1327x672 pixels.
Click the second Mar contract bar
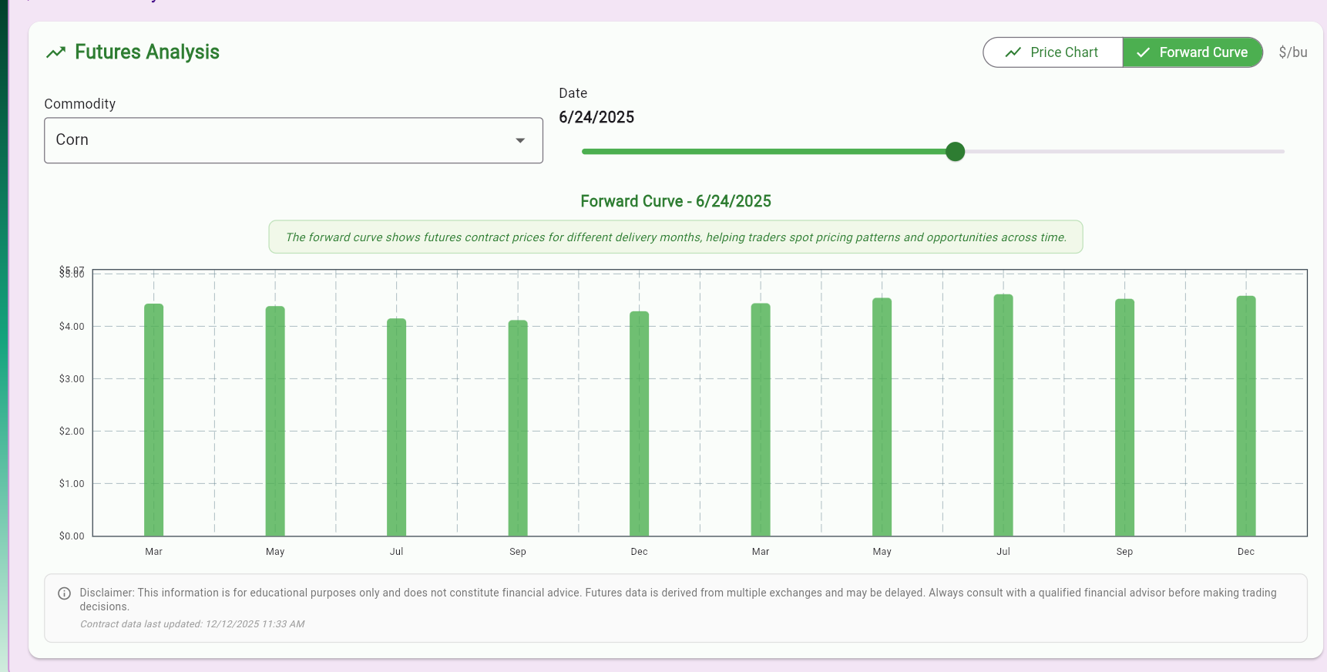(761, 420)
